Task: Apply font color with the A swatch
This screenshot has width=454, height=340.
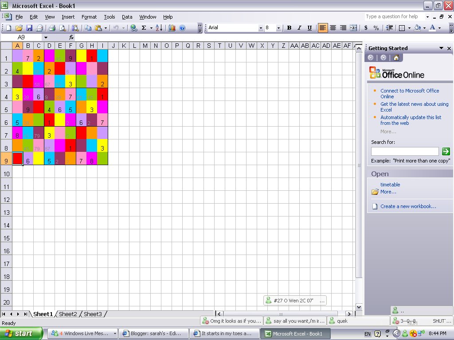Action: (x=432, y=28)
